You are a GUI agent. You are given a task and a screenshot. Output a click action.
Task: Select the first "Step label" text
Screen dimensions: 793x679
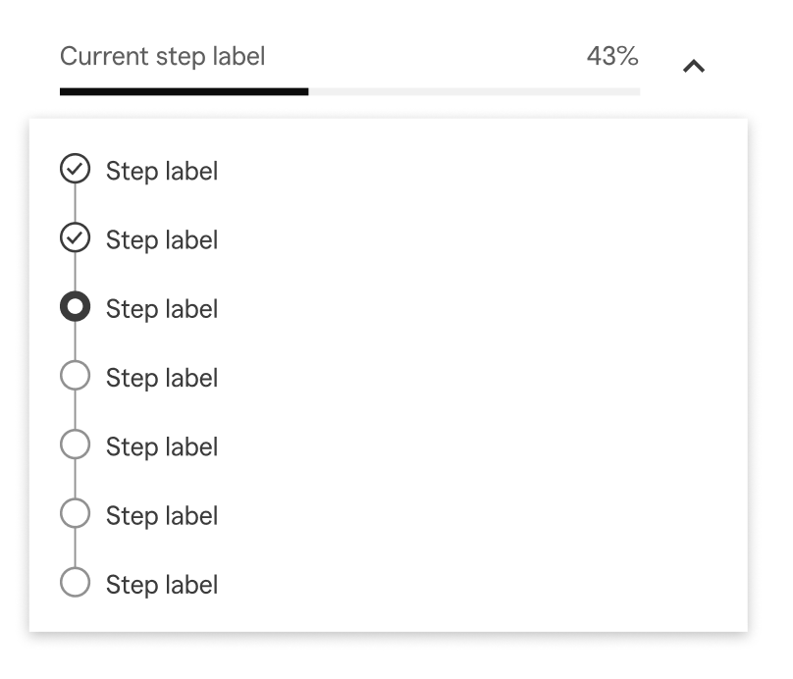162,171
